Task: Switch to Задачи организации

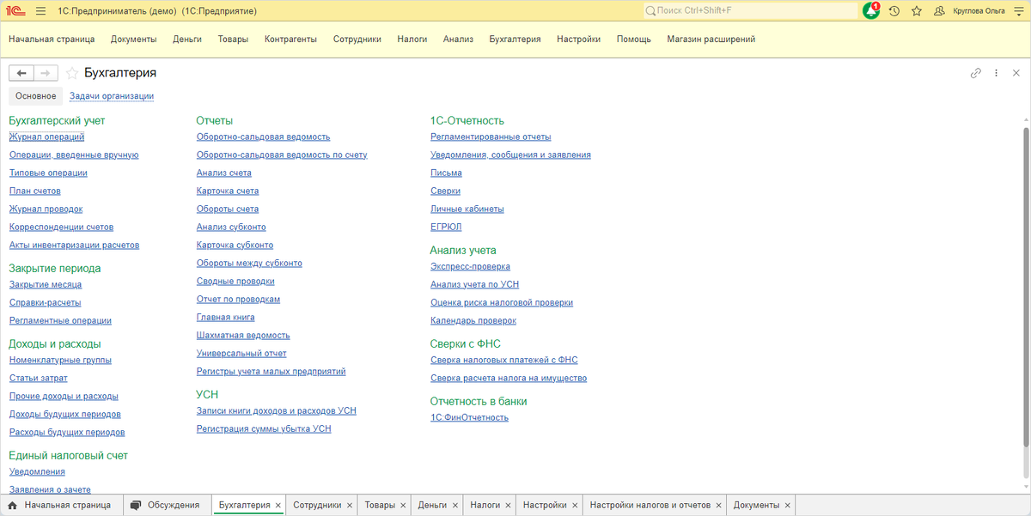Action: coord(112,96)
